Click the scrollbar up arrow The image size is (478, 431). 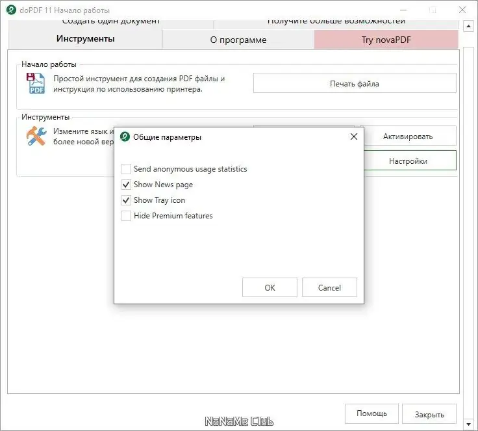468,25
